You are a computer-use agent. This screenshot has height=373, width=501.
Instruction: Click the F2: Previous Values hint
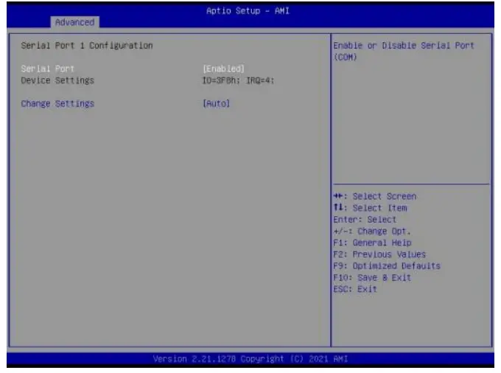coord(379,254)
